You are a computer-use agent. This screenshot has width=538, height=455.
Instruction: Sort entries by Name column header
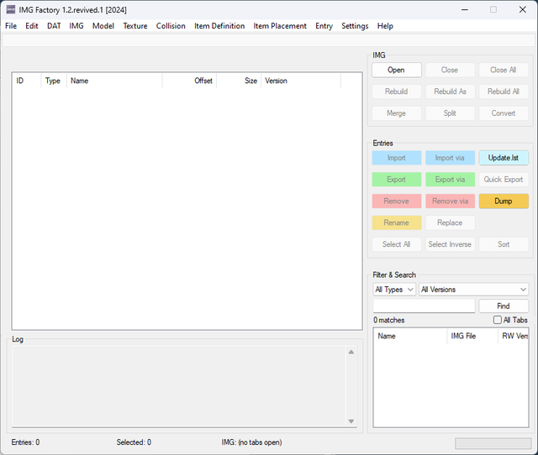pyautogui.click(x=114, y=81)
